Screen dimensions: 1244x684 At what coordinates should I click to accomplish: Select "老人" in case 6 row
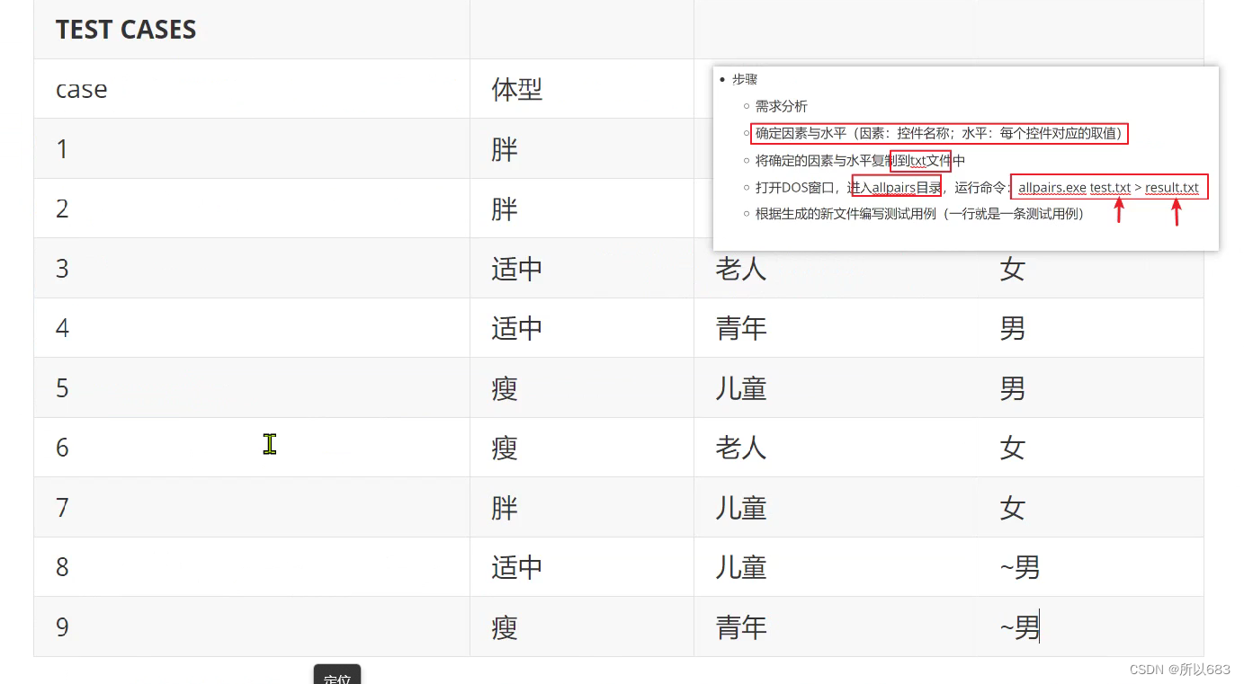pyautogui.click(x=741, y=448)
